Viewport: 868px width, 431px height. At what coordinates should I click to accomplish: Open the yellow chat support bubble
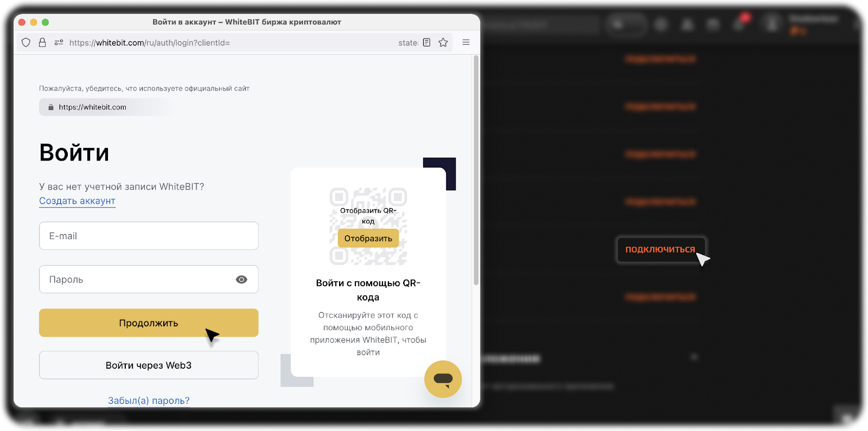[443, 379]
